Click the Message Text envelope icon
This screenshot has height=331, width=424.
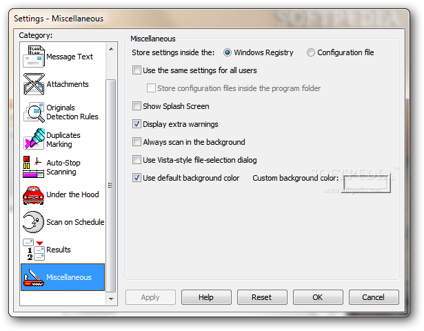coord(34,57)
